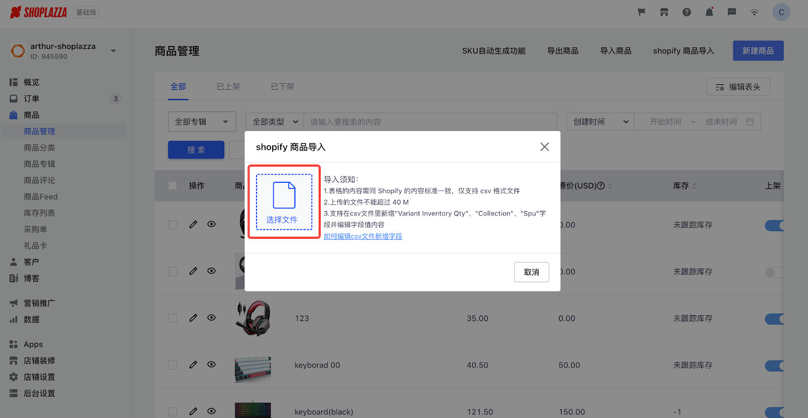Toggle eye preview for keyborad 00
The width and height of the screenshot is (808, 418).
click(x=212, y=364)
